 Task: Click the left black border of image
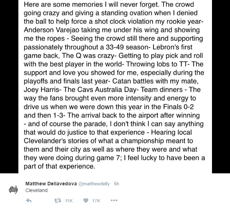(9, 86)
